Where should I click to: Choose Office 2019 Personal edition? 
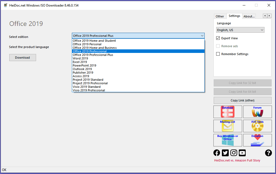tap(138, 44)
